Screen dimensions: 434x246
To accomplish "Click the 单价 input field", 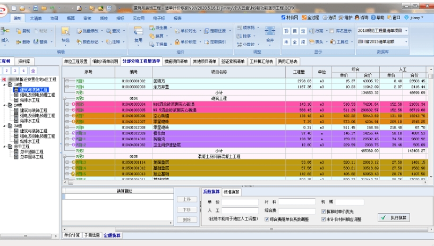I will pyautogui.click(x=240, y=202).
